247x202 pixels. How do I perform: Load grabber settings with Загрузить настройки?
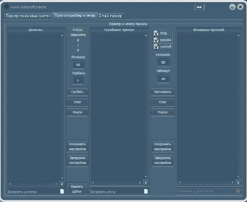click(77, 160)
